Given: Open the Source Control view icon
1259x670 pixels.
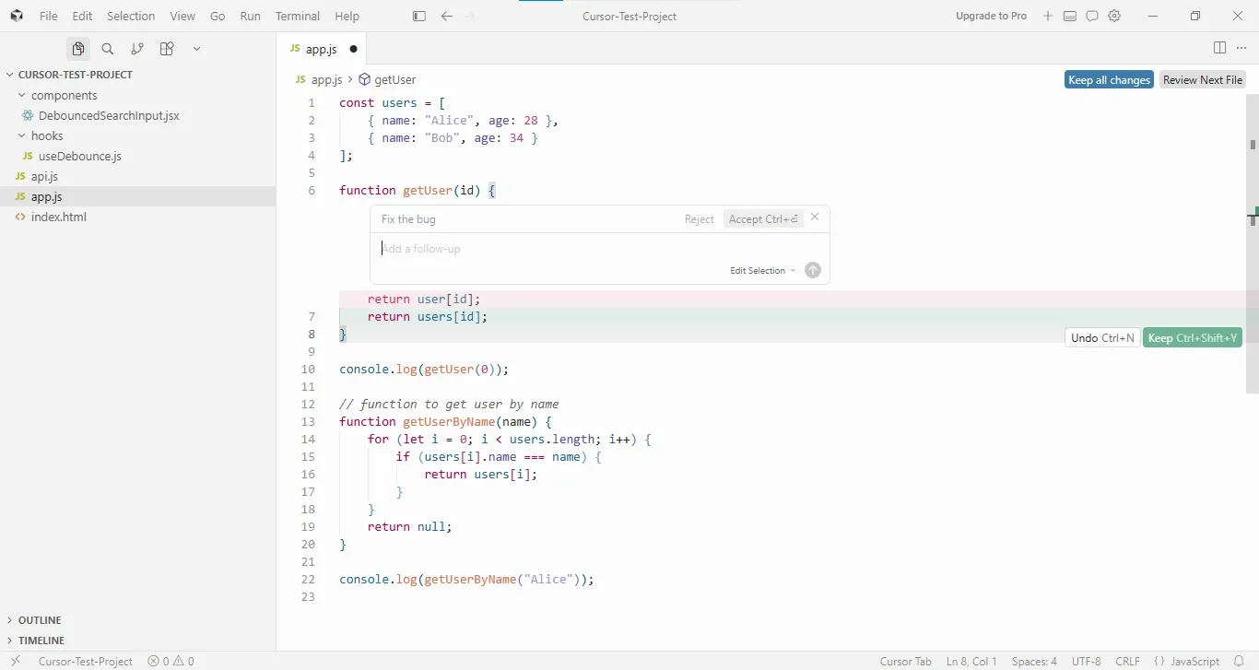Looking at the screenshot, I should pyautogui.click(x=137, y=49).
